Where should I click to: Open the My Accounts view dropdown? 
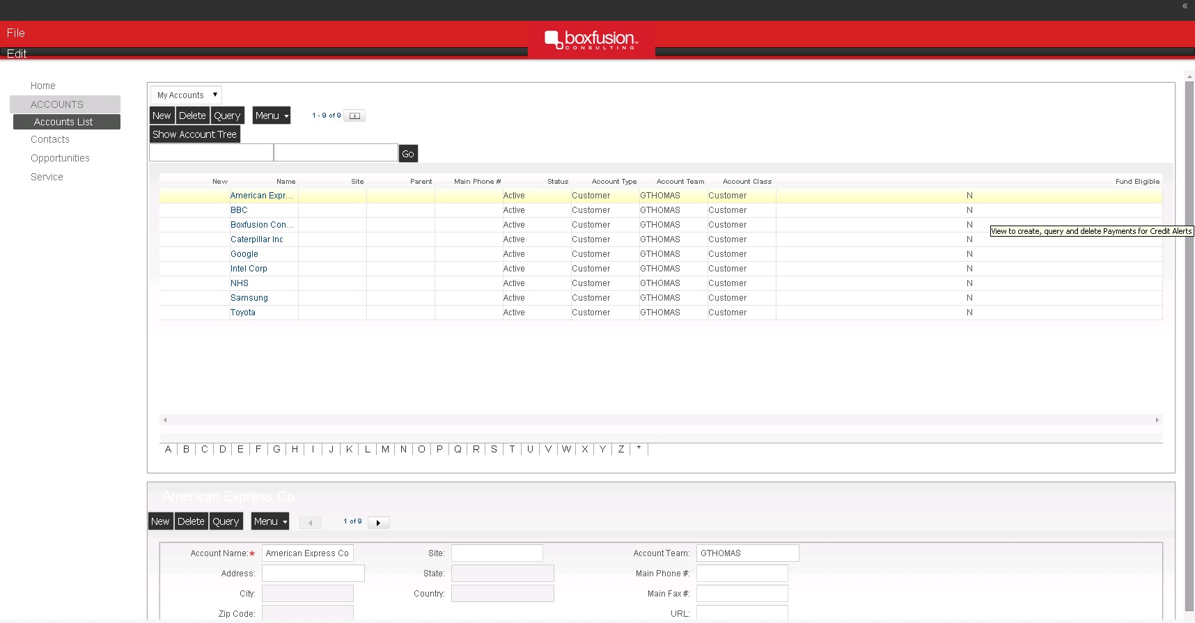(186, 95)
